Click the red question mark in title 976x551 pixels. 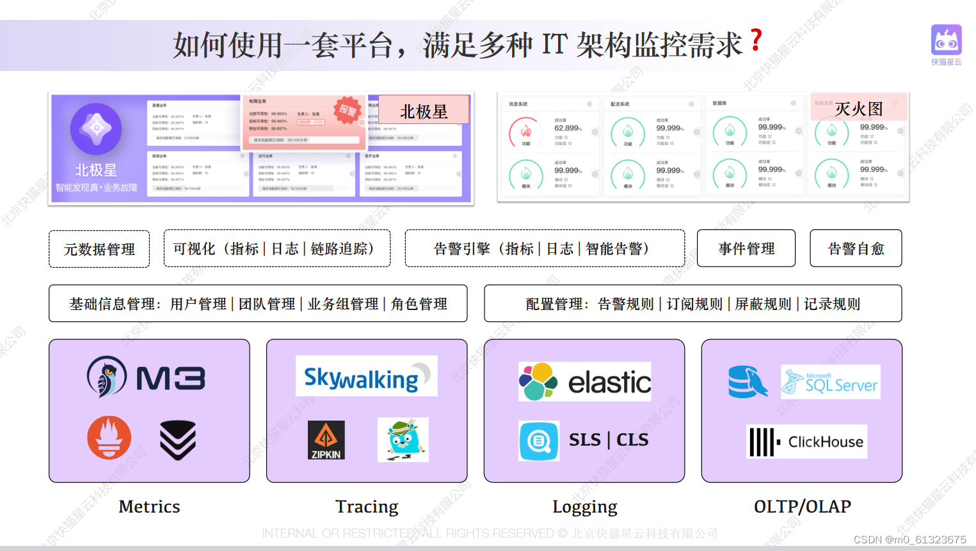click(756, 40)
